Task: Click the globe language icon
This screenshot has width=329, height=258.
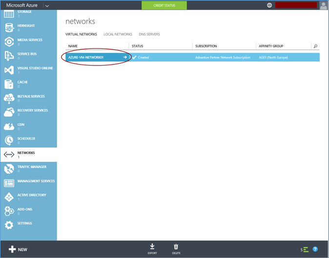Action: (x=269, y=5)
